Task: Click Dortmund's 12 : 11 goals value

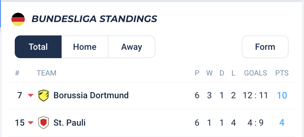Action: pyautogui.click(x=255, y=95)
